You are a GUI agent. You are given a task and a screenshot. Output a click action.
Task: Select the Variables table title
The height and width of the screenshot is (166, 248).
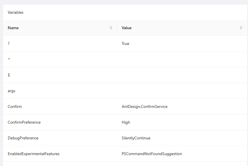tap(15, 12)
